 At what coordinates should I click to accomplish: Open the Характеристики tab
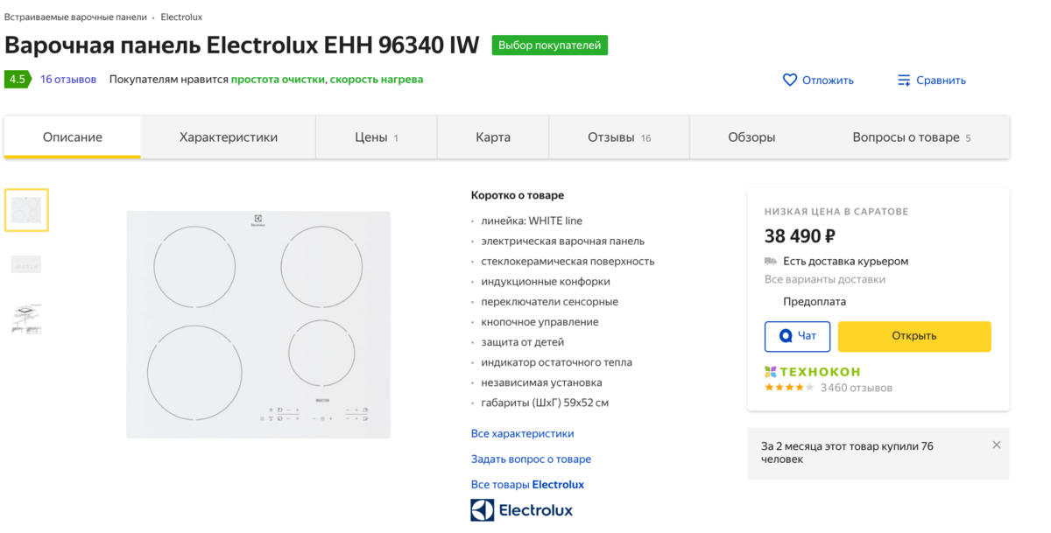point(229,137)
